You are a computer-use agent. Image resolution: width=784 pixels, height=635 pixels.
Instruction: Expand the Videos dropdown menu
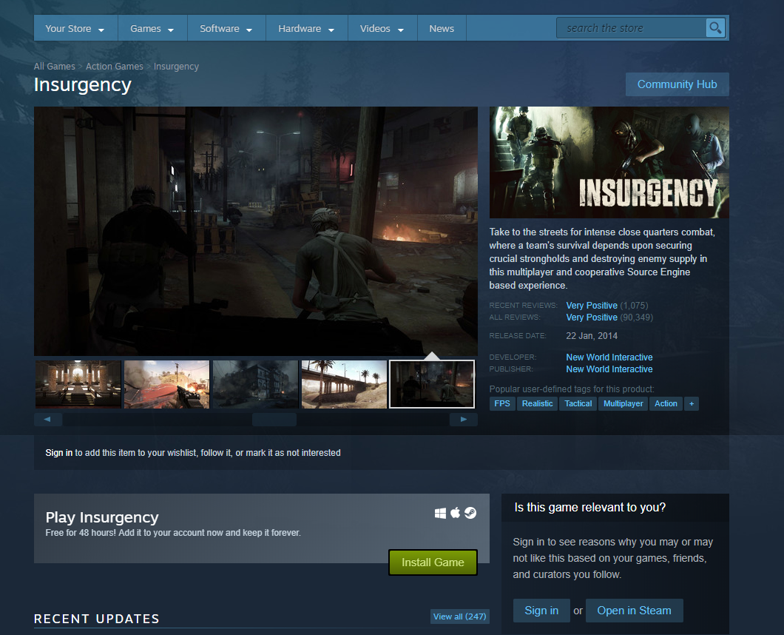382,29
